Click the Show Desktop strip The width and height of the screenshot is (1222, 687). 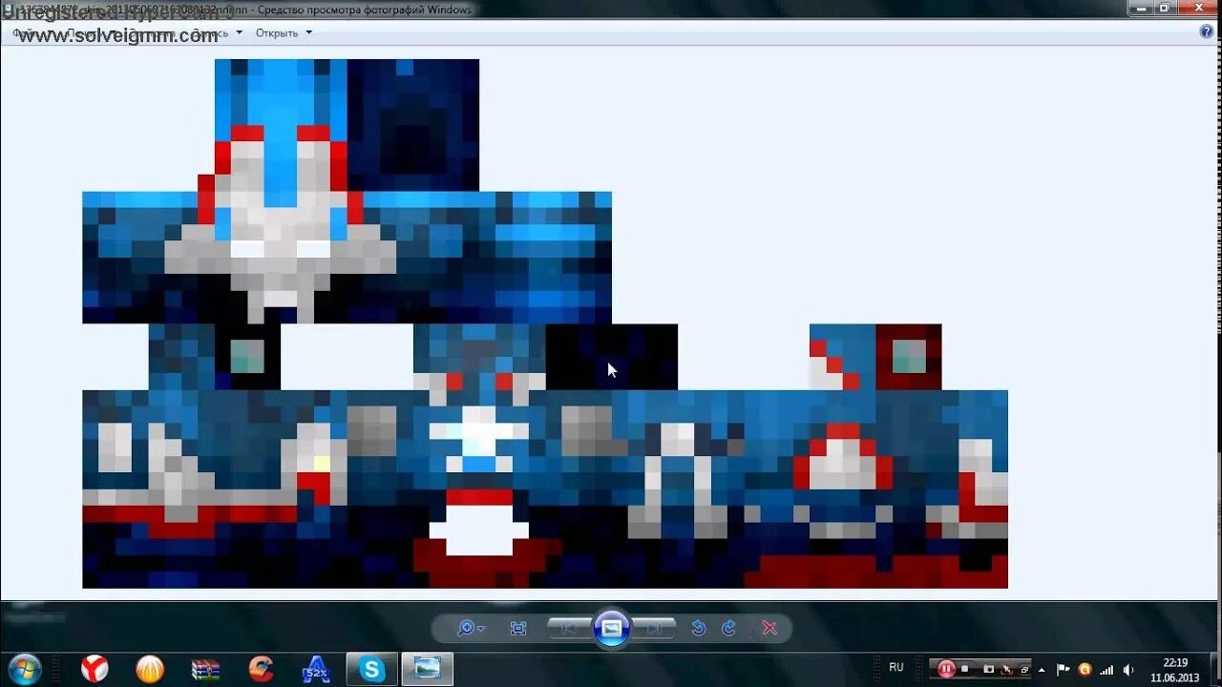(x=1215, y=669)
